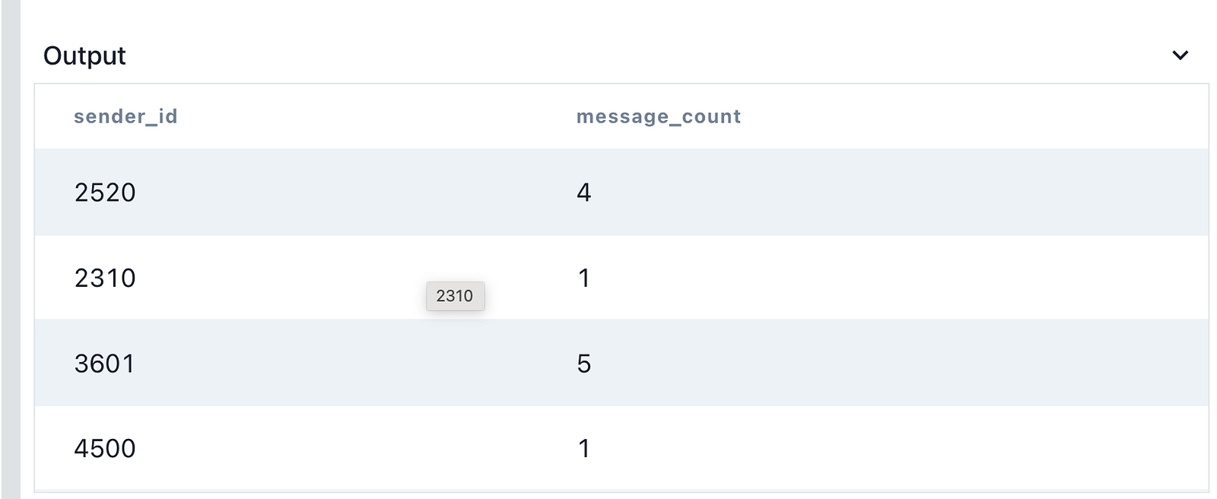
Task: Sort by the message_count column header
Action: click(658, 116)
